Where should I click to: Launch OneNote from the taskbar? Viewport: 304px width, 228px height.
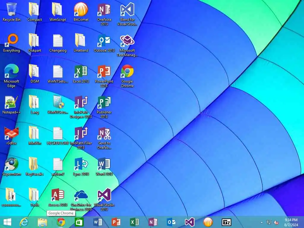(153, 222)
